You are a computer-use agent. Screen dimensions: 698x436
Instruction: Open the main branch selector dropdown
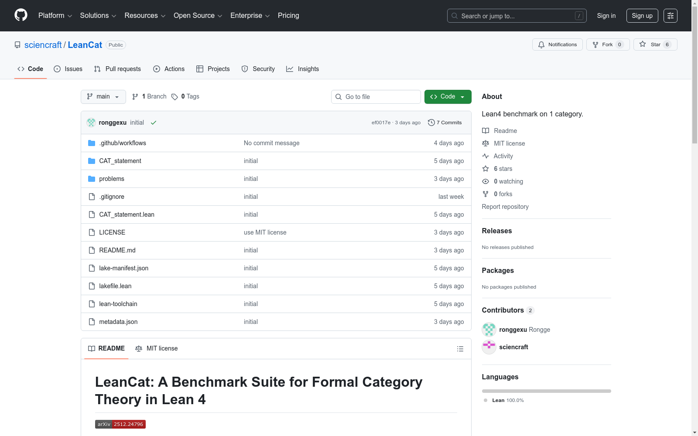coord(103,97)
